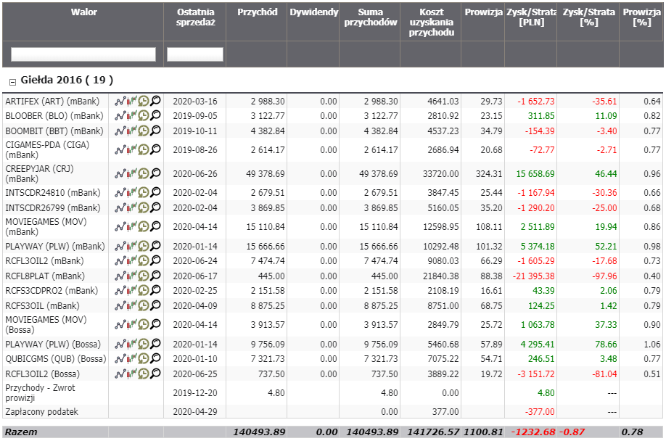
Task: Click the loss value -21 395.38
Action: click(533, 276)
